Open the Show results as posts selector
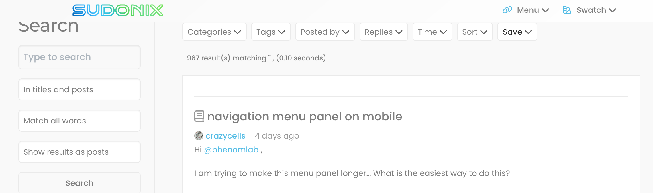Image resolution: width=653 pixels, height=193 pixels. pos(79,152)
